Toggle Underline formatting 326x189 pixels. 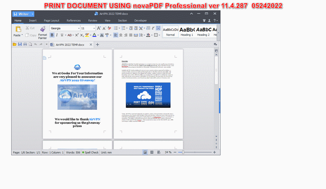tap(62, 35)
